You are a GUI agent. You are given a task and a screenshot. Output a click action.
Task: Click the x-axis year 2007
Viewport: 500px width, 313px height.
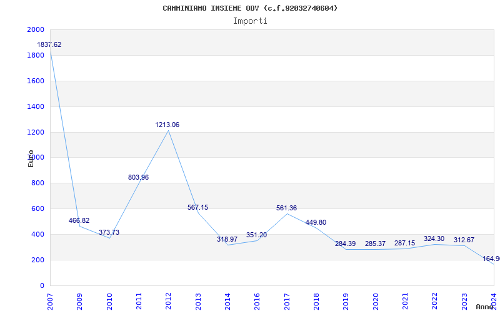(x=50, y=302)
